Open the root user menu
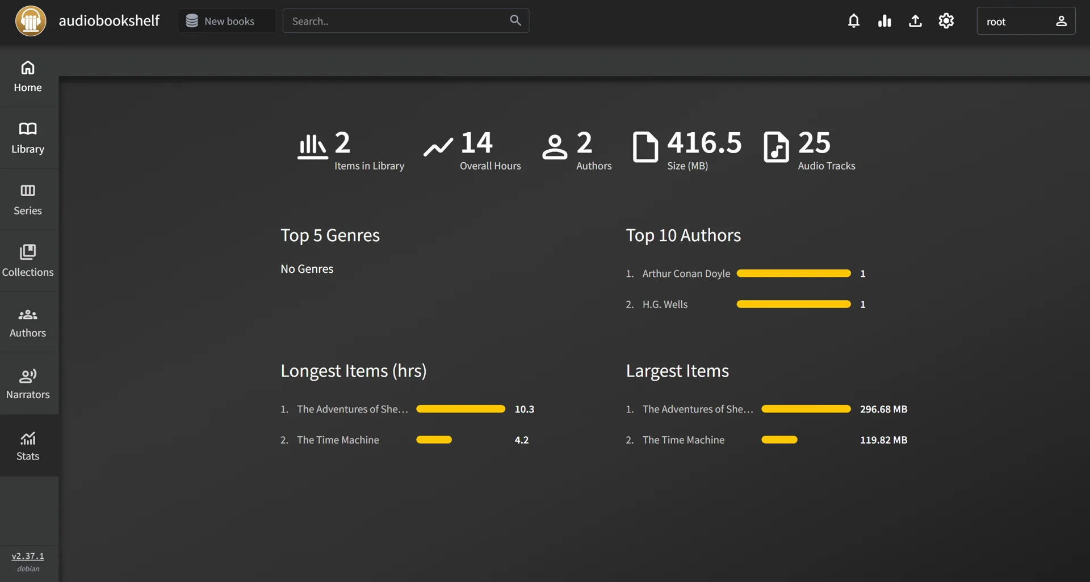 [1026, 21]
